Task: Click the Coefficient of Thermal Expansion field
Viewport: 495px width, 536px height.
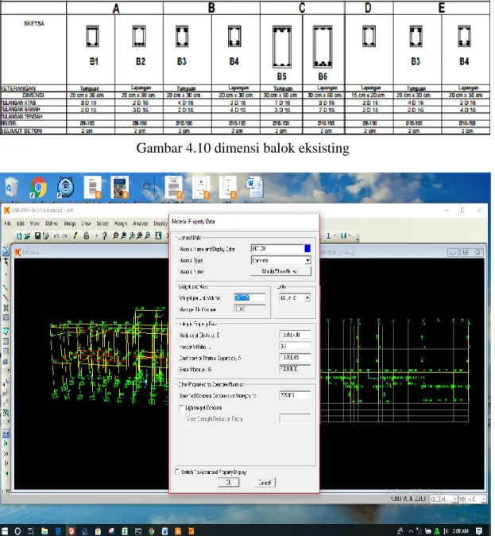Action: [x=295, y=358]
